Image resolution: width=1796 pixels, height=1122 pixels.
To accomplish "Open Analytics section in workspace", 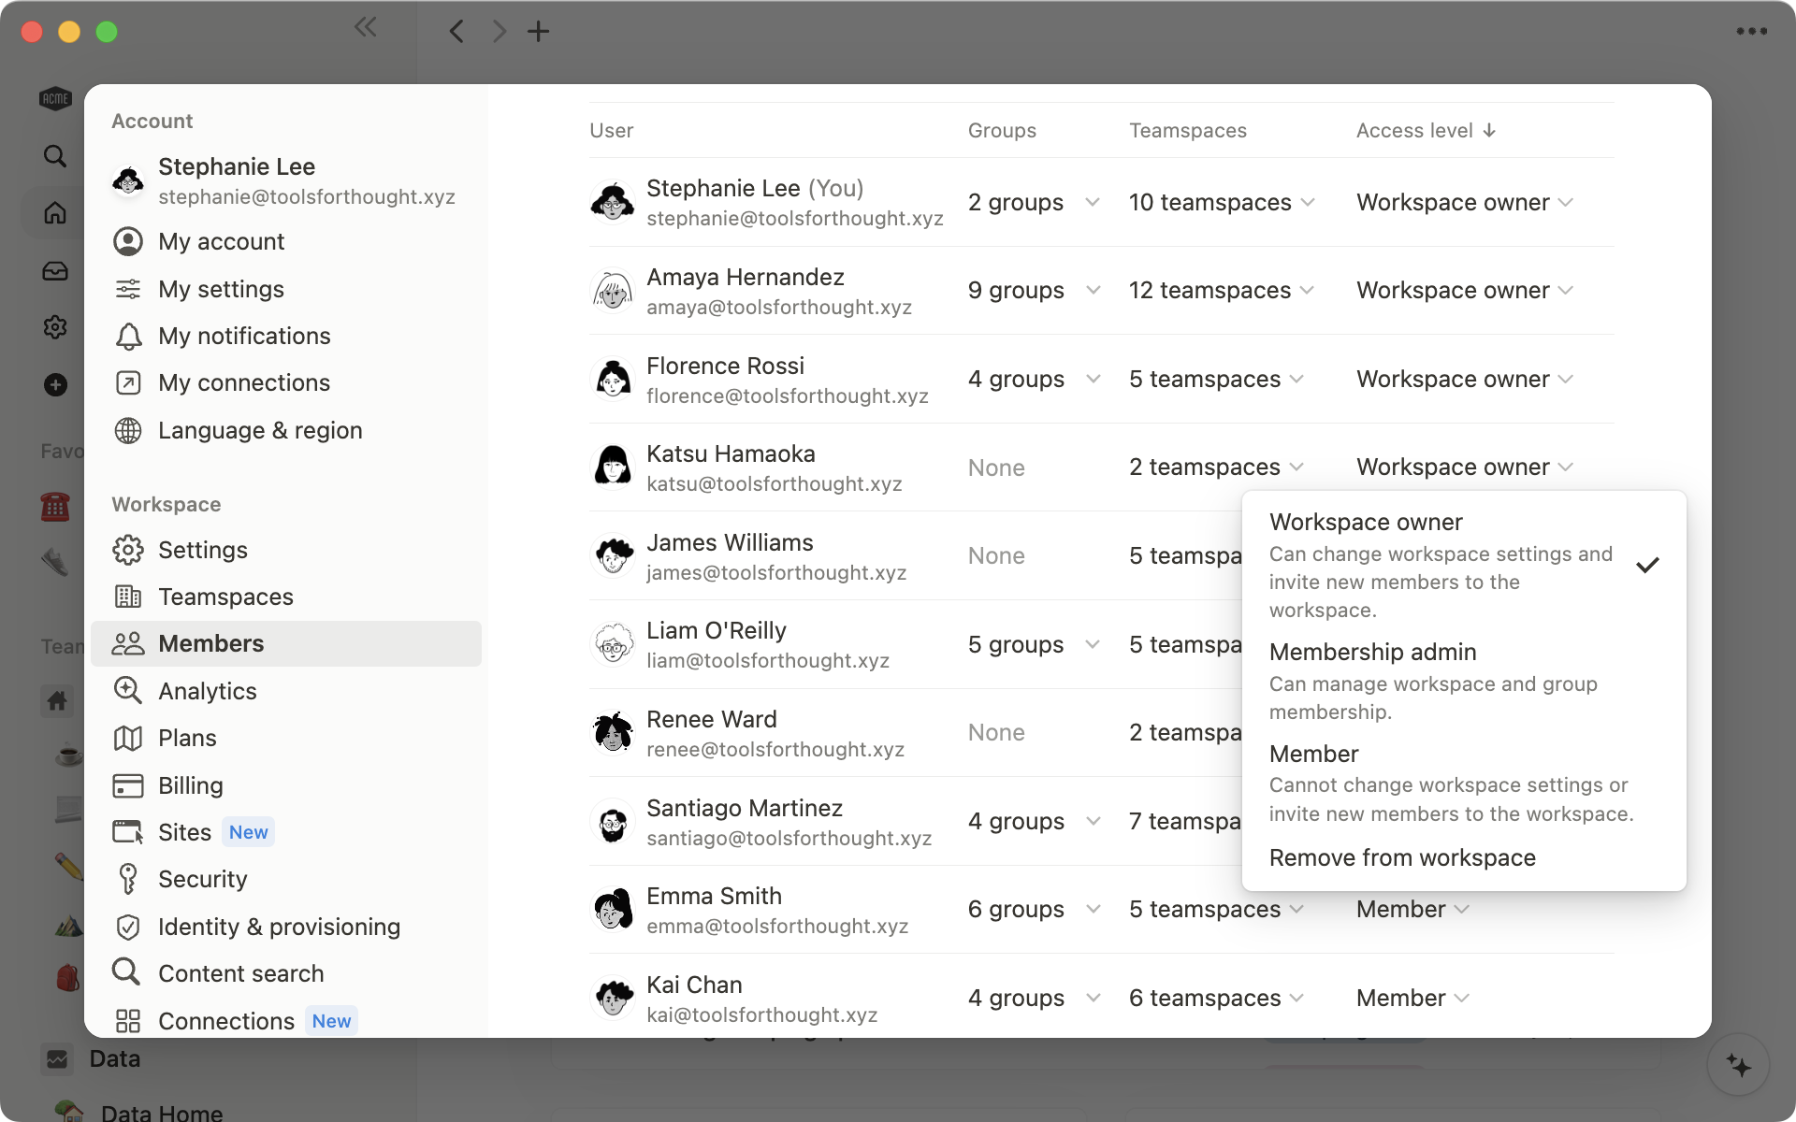I will tap(207, 690).
